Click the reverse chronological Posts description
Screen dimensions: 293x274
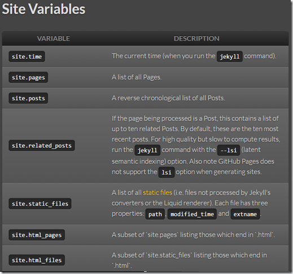pos(168,98)
